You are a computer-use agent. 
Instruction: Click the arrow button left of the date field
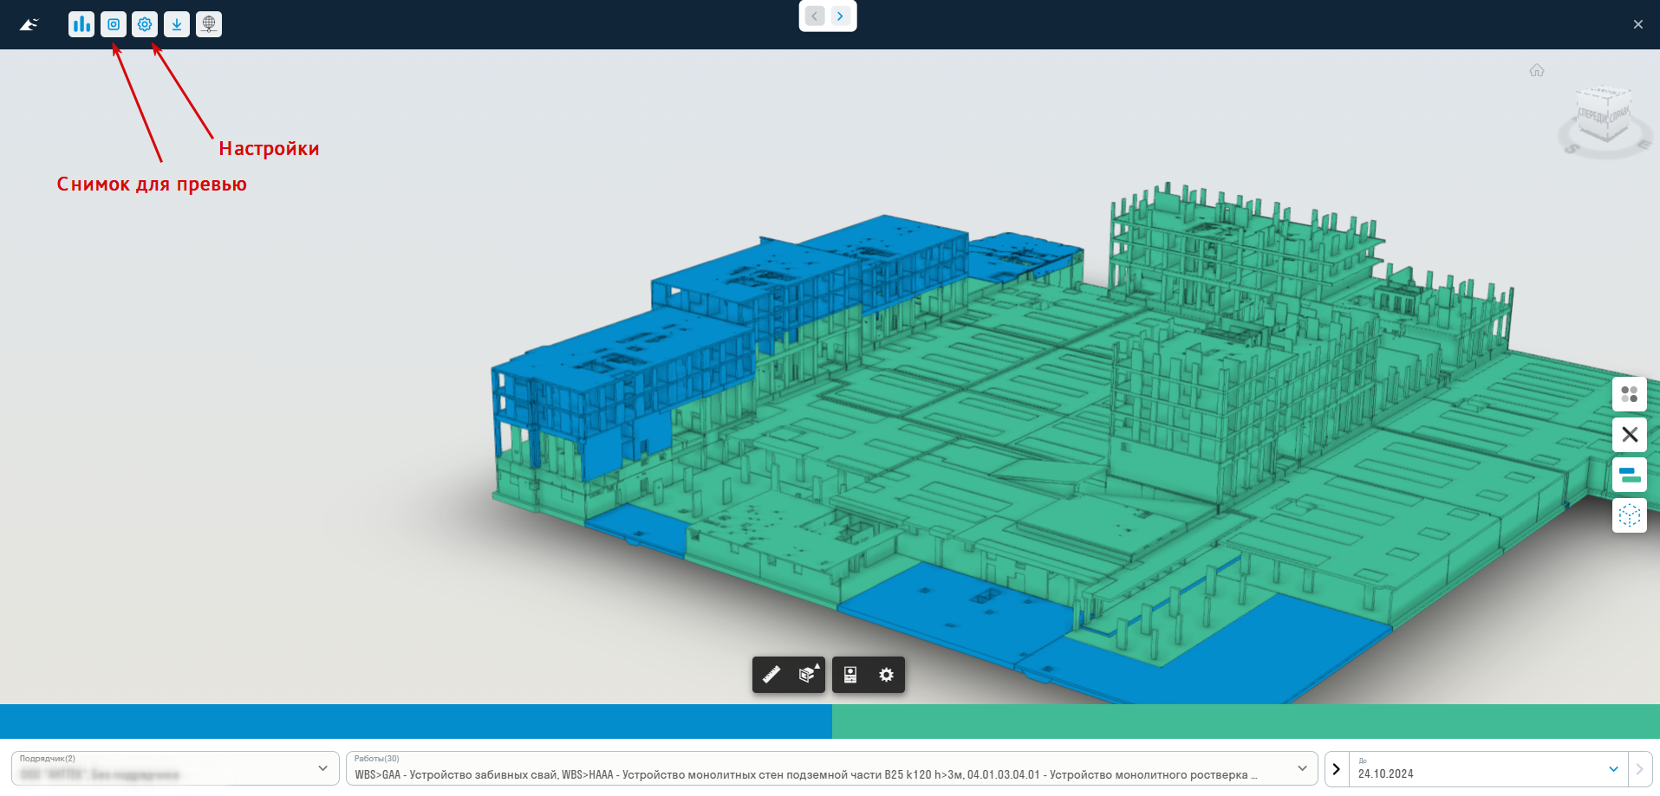point(1337,769)
